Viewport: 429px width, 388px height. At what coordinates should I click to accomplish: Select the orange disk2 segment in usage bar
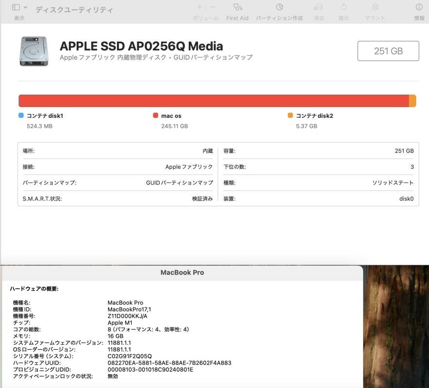pos(412,101)
